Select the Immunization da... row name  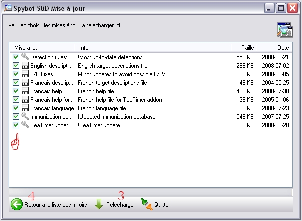[51, 117]
